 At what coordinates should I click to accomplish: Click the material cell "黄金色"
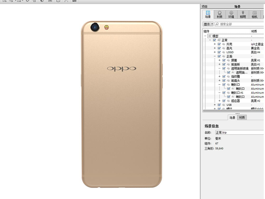(x=255, y=48)
